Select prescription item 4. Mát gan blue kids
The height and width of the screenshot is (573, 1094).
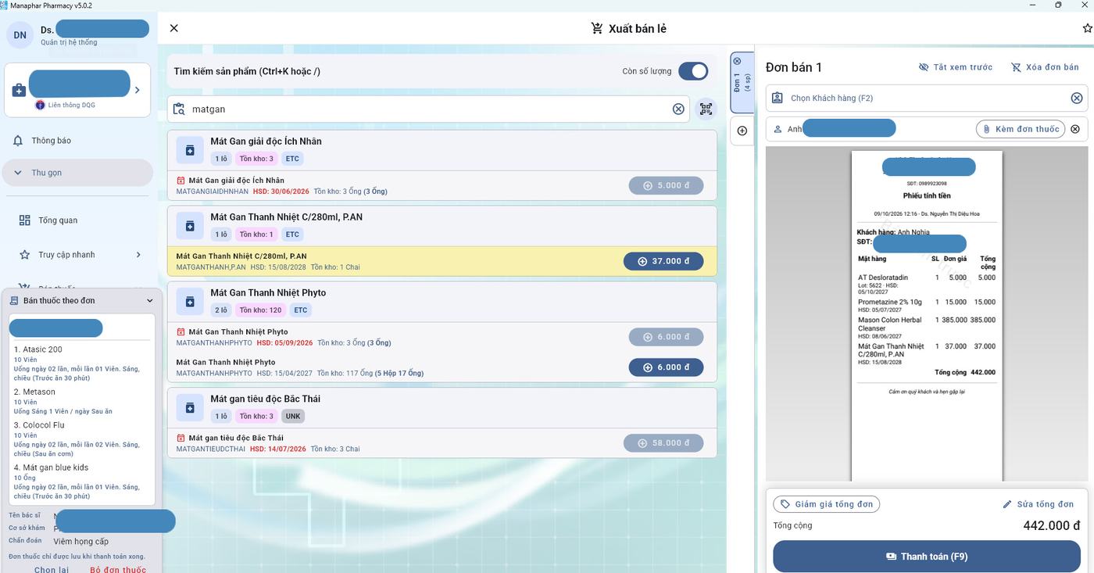[82, 482]
